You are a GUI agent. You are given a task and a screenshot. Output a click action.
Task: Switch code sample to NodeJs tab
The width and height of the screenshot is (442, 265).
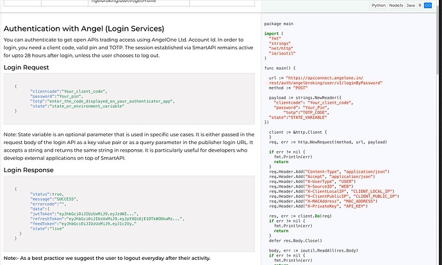[x=396, y=5]
